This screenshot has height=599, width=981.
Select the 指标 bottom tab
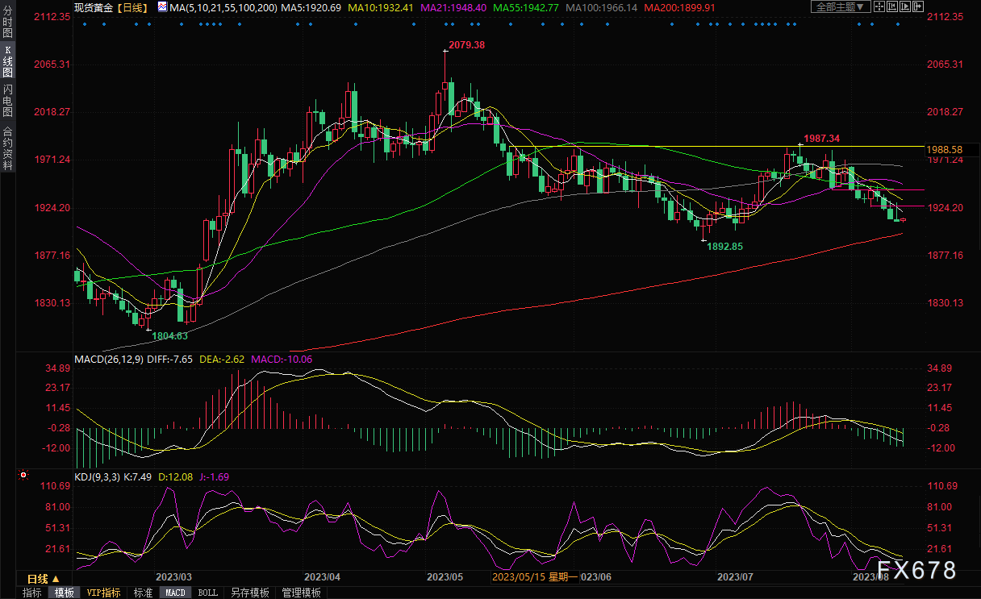(32, 593)
